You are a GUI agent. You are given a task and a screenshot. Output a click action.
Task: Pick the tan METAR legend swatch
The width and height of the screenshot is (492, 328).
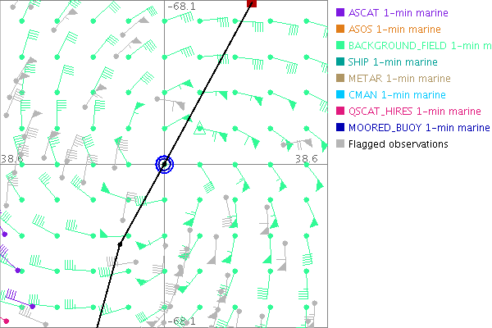tap(339, 79)
